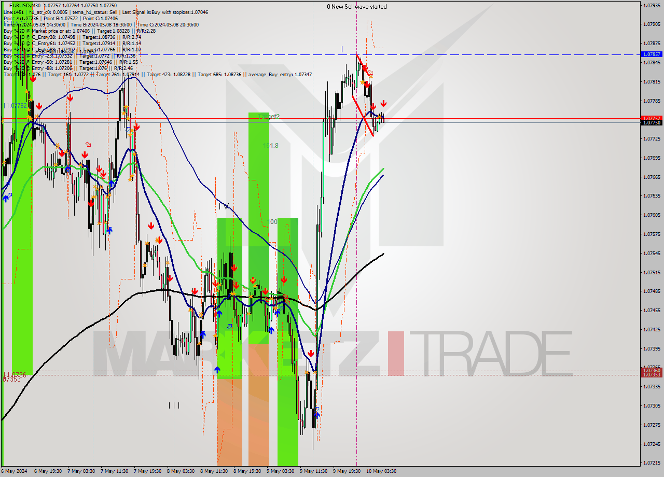Viewport: 664px width, 477px height.
Task: Click the red '07353' level label at left edge
Action: point(11,380)
